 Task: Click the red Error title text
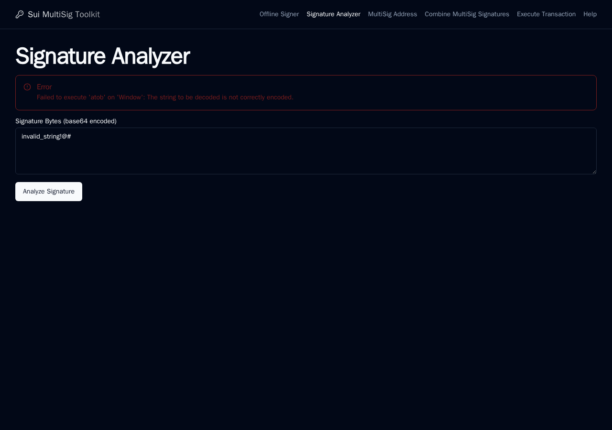[44, 87]
